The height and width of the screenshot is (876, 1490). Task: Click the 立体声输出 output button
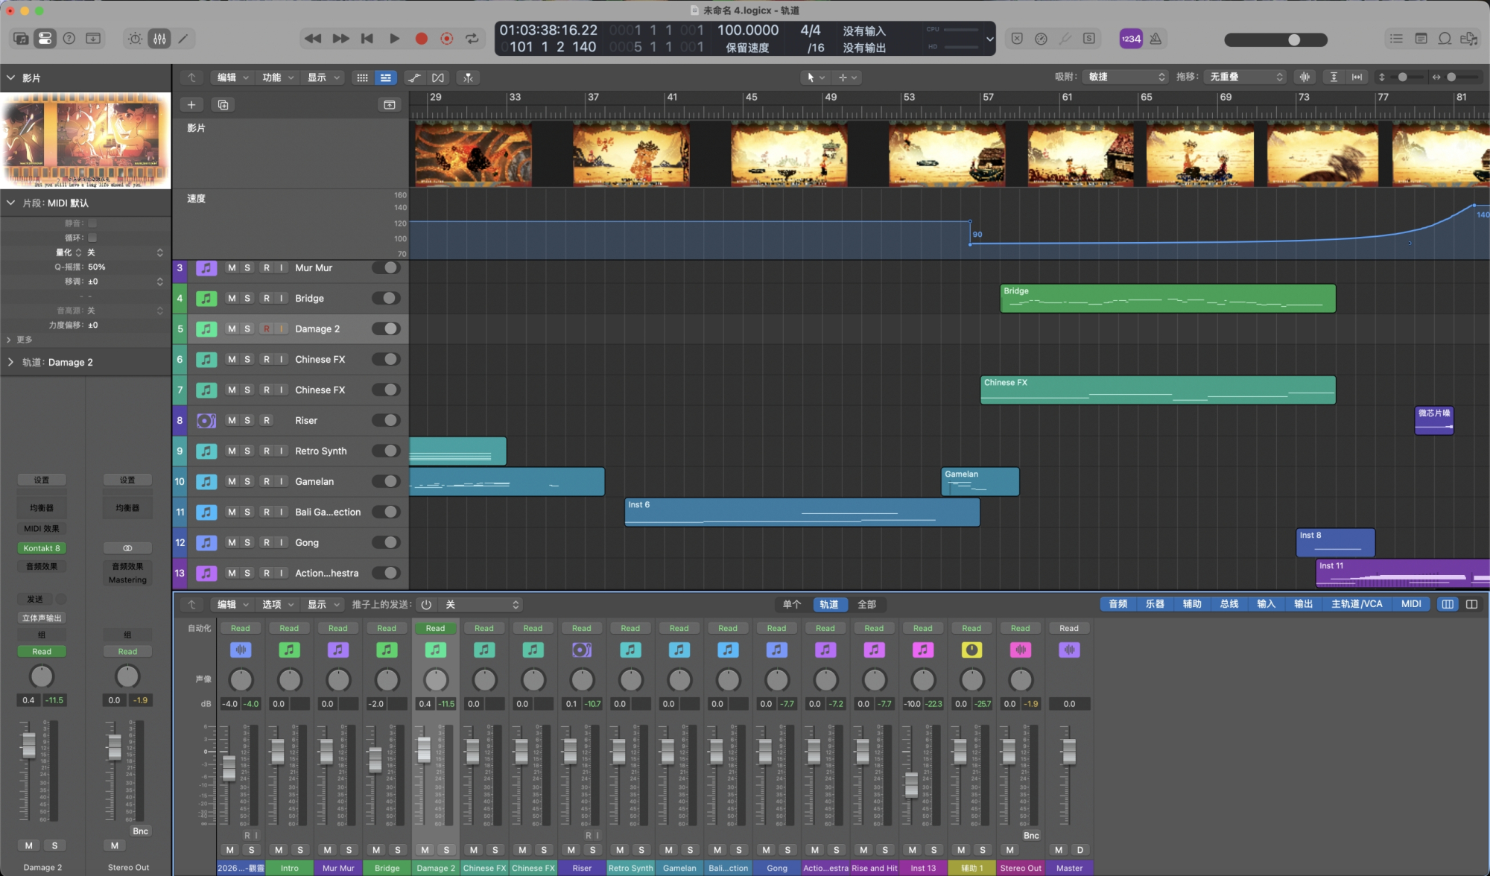pos(42,618)
